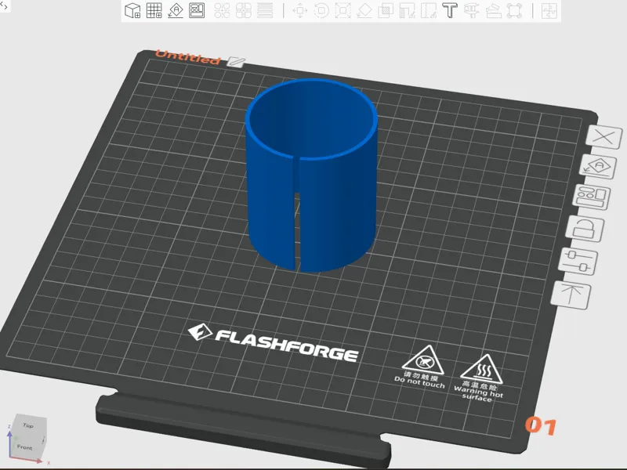
Task: Click Auto orient in the top toolbar
Action: 175,10
